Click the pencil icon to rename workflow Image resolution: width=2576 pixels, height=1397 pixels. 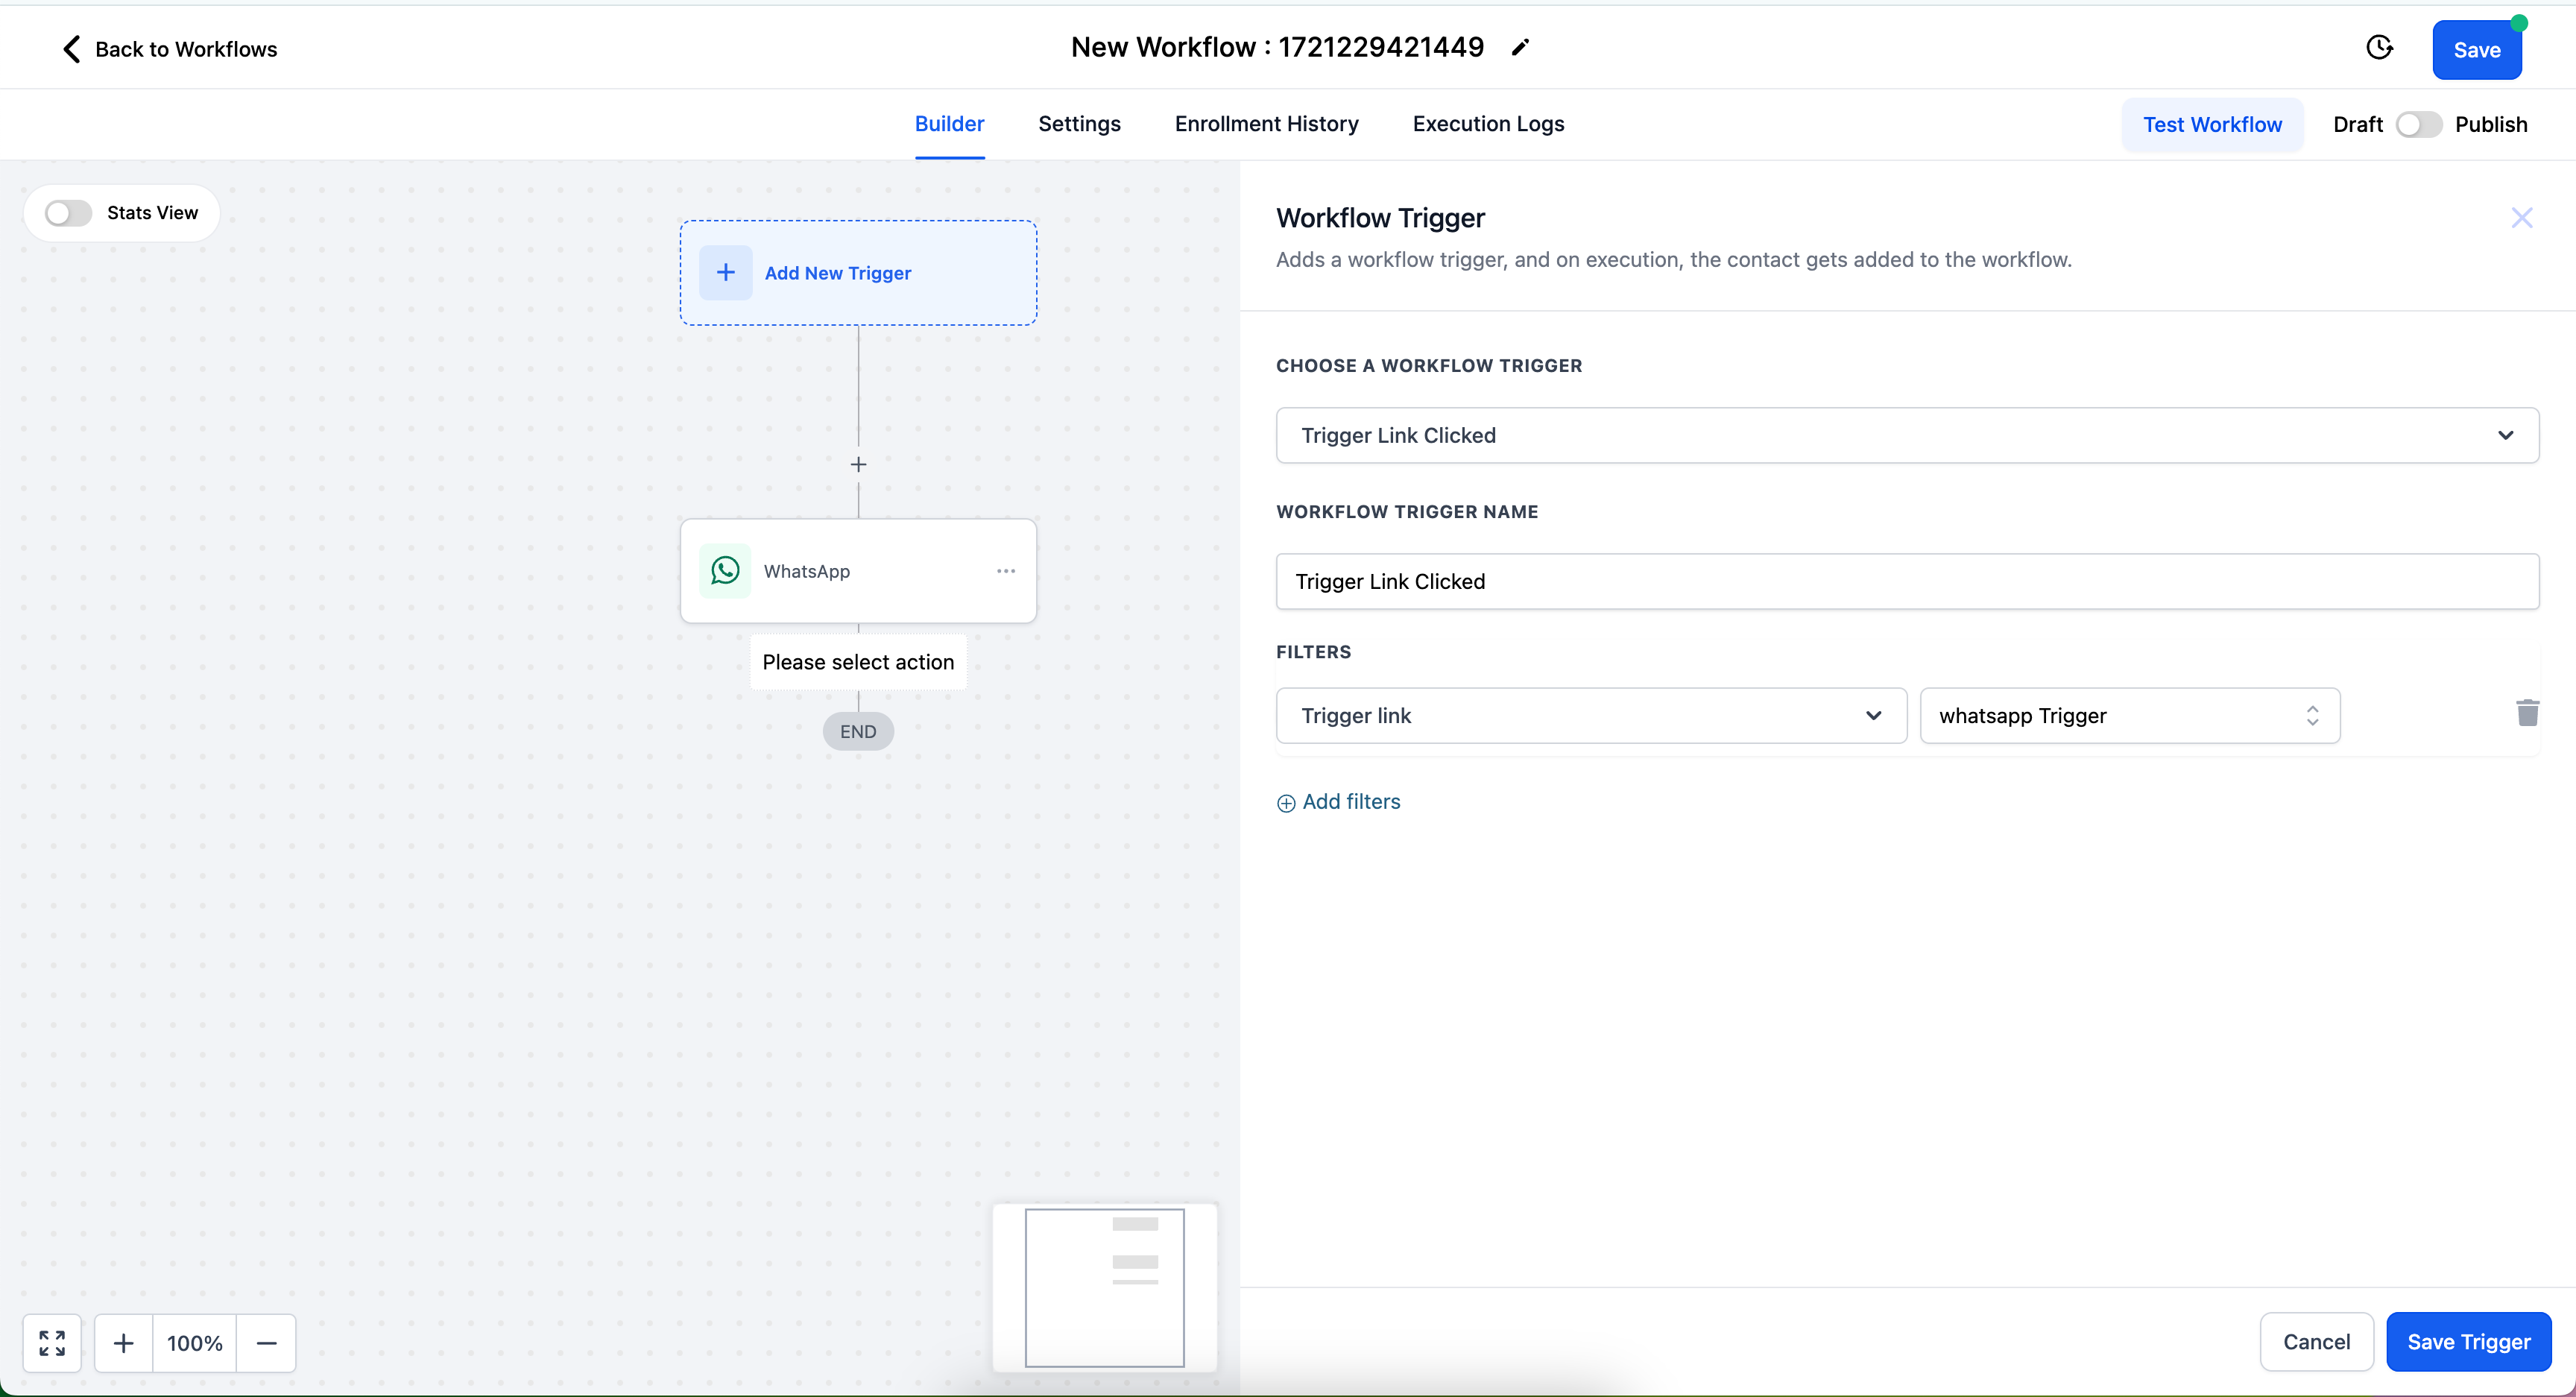coord(1520,47)
